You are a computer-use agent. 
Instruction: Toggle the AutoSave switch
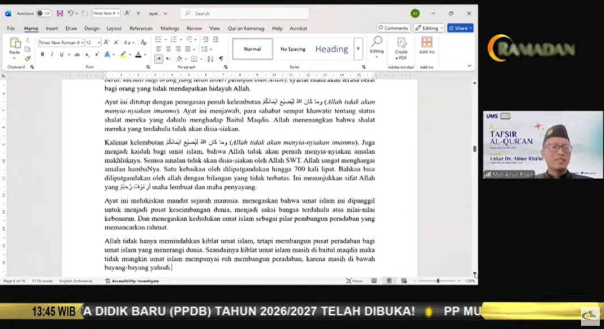[x=44, y=13]
